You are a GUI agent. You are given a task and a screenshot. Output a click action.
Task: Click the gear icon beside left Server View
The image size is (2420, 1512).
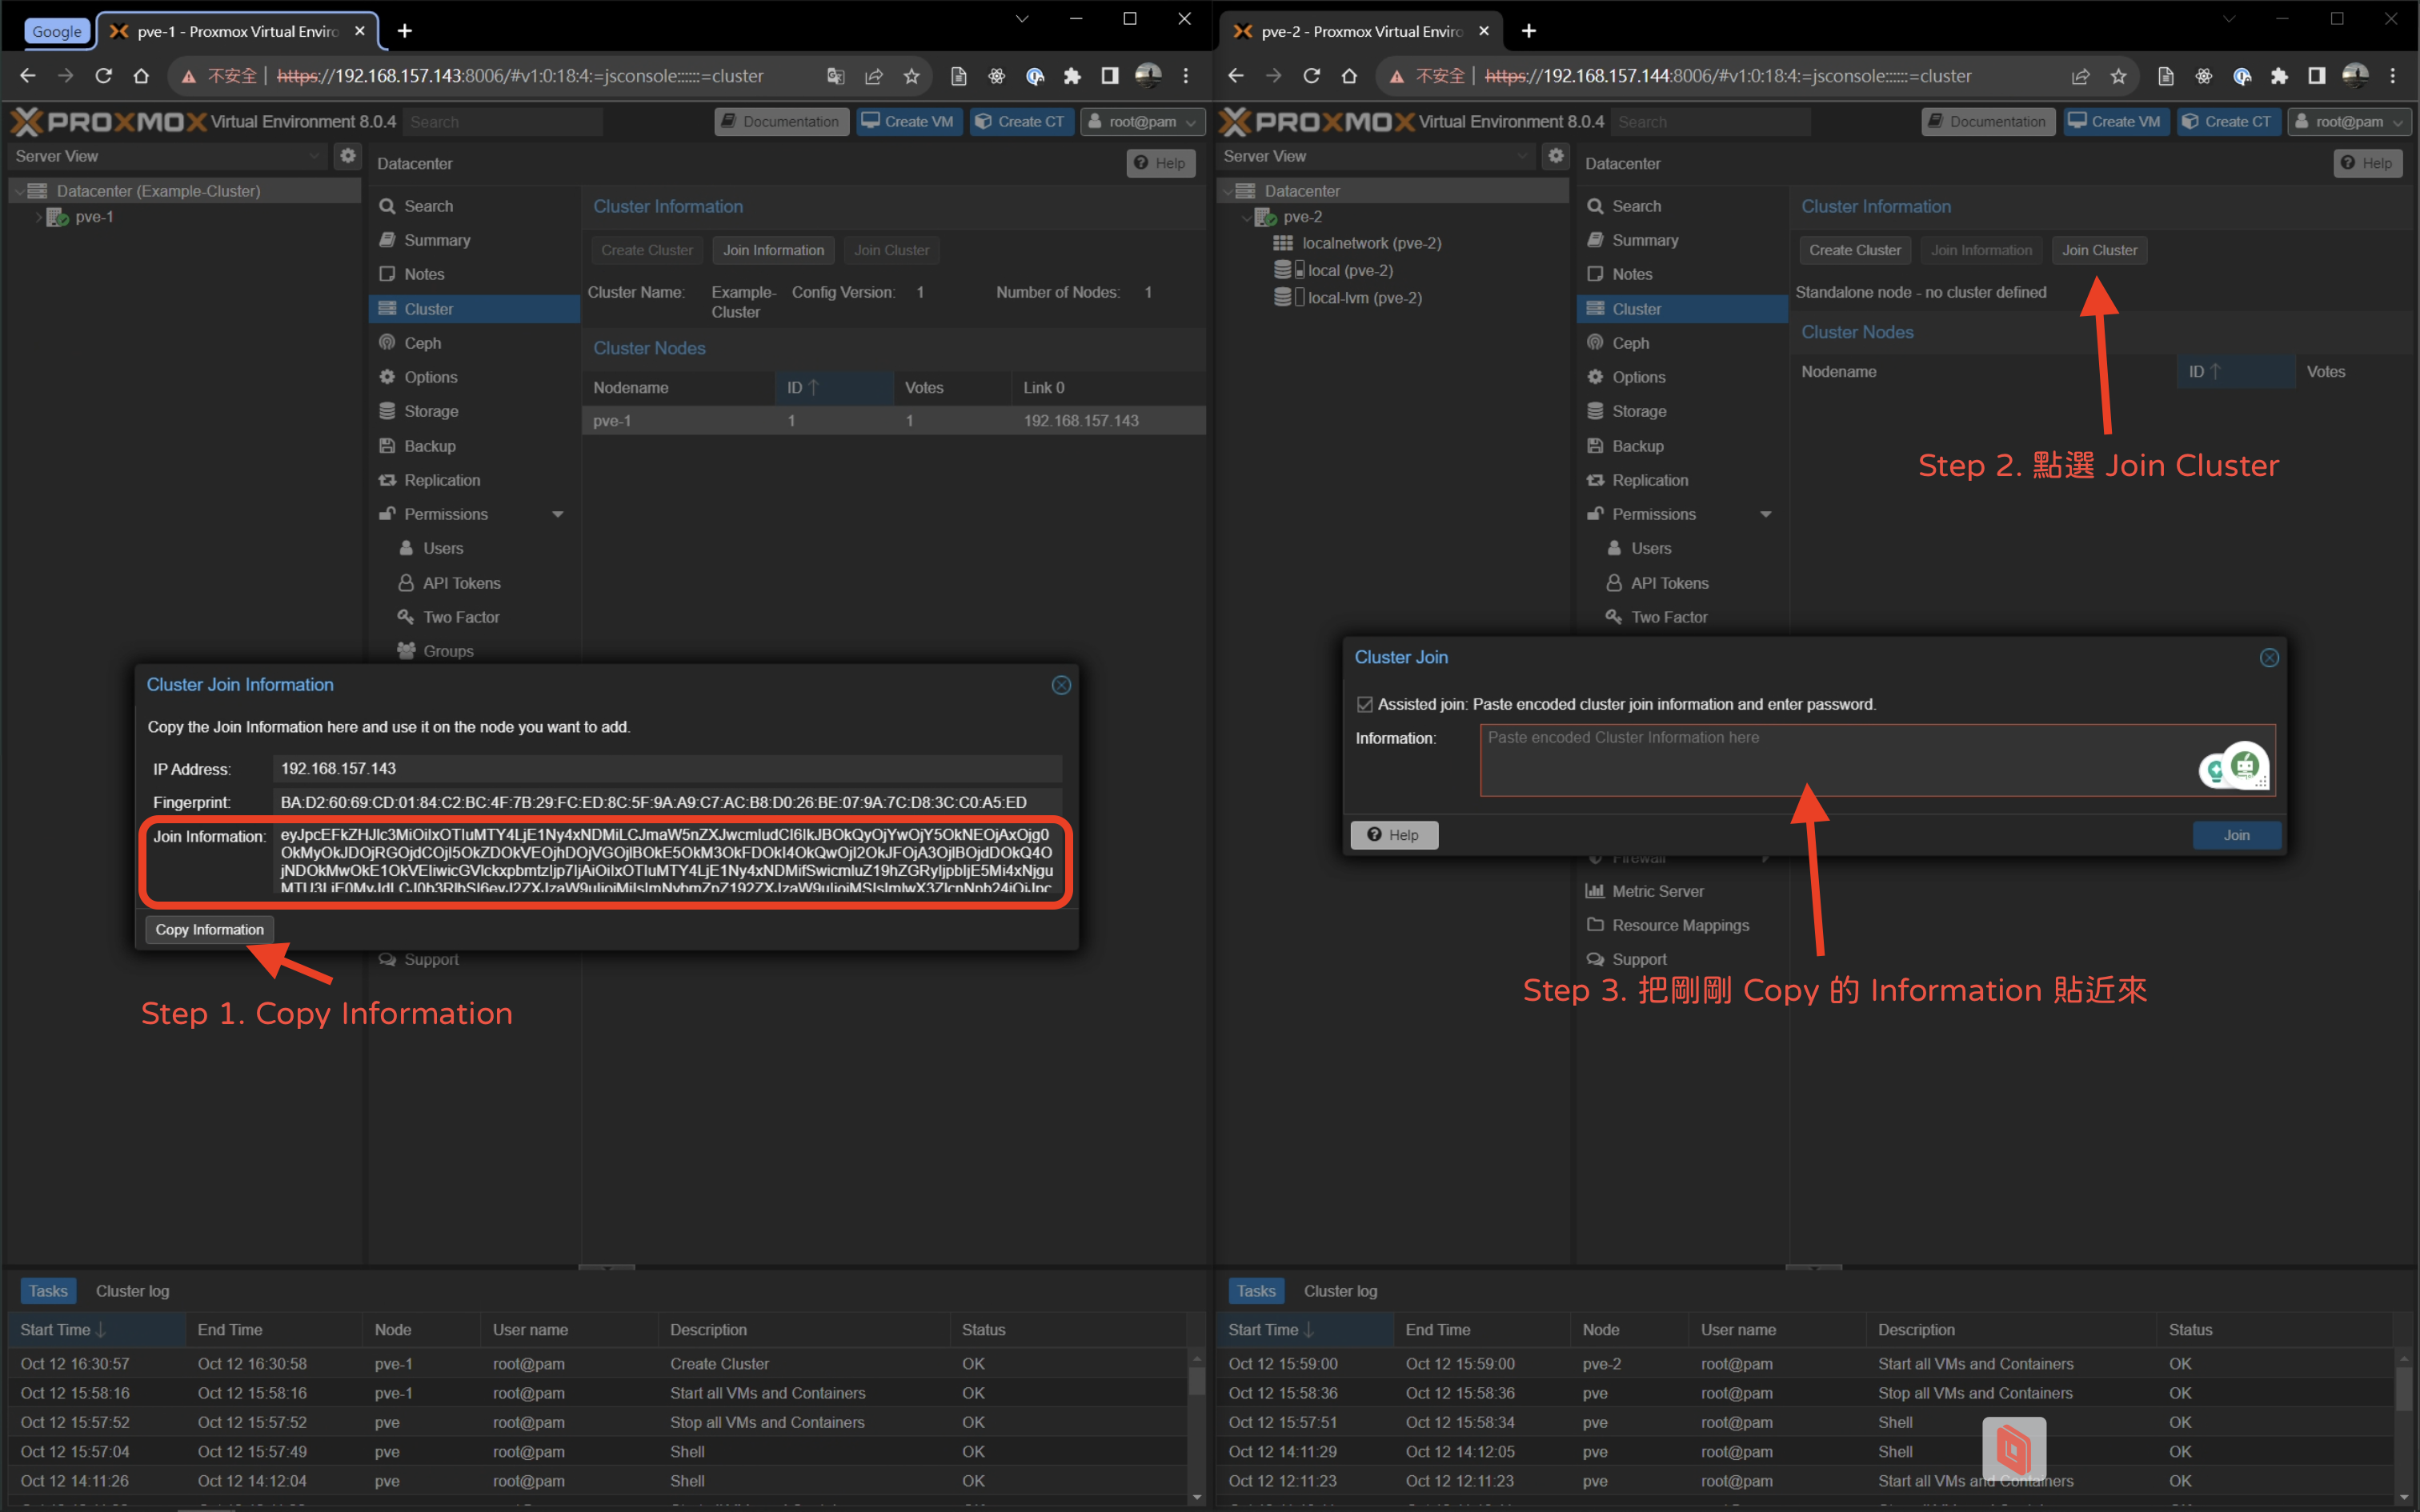pyautogui.click(x=347, y=156)
